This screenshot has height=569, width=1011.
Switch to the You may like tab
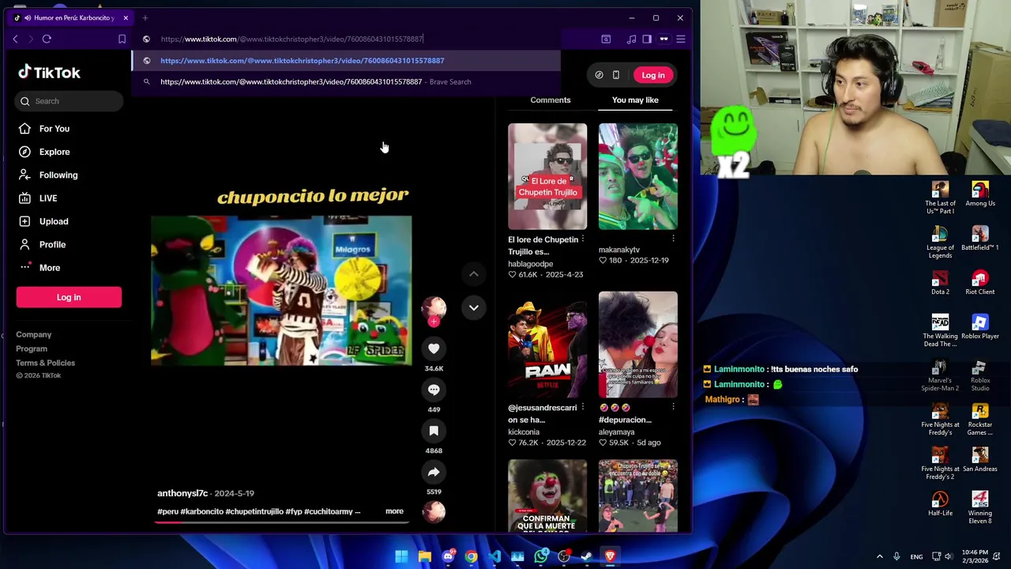pos(635,100)
